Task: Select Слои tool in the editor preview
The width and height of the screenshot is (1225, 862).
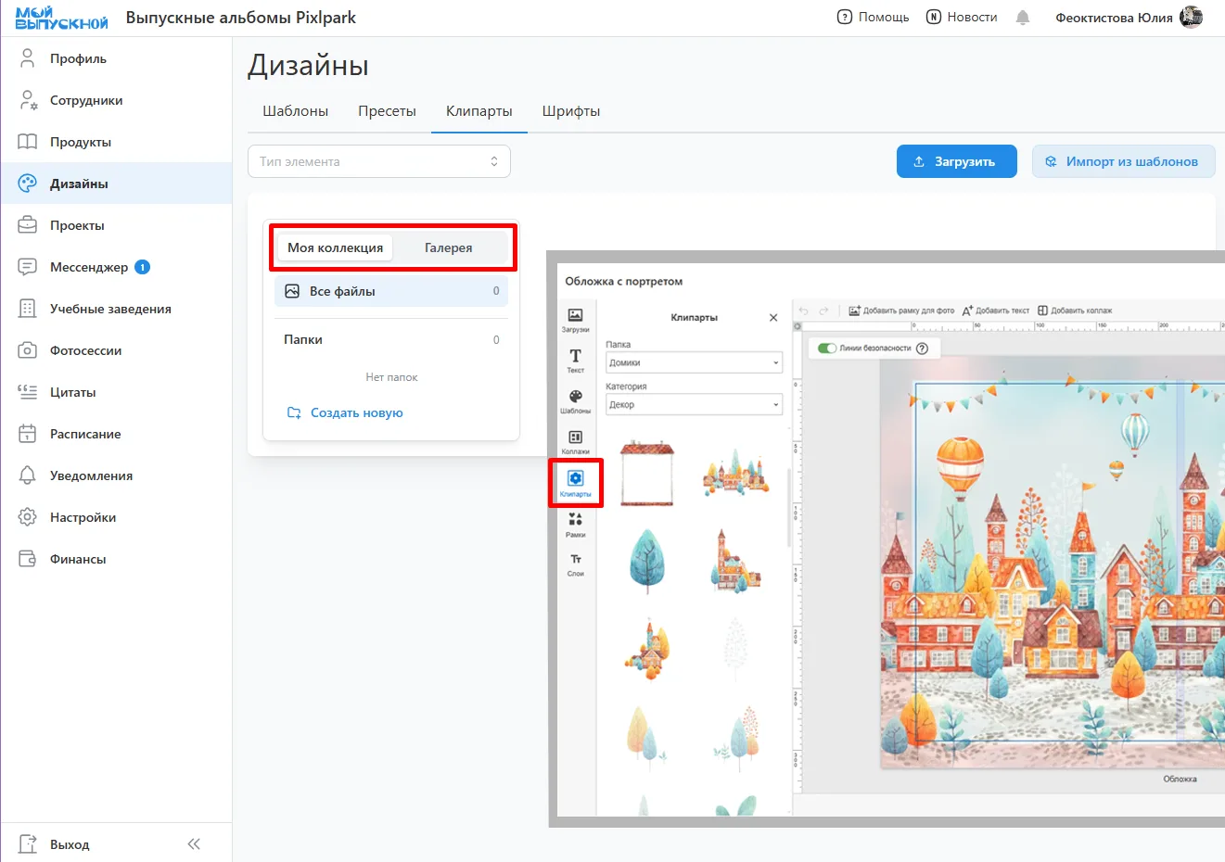Action: [x=575, y=564]
